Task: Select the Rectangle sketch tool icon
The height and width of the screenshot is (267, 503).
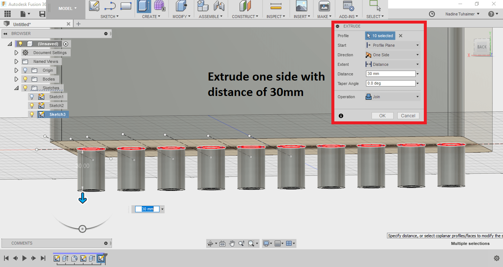Action: coord(126,6)
